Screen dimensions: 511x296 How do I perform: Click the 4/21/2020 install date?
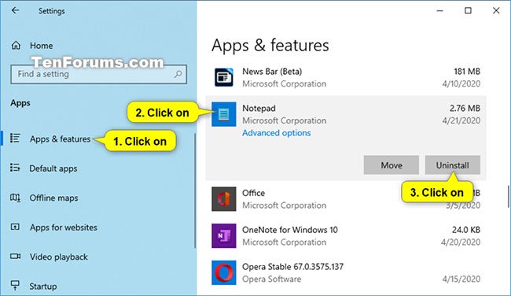pos(461,120)
